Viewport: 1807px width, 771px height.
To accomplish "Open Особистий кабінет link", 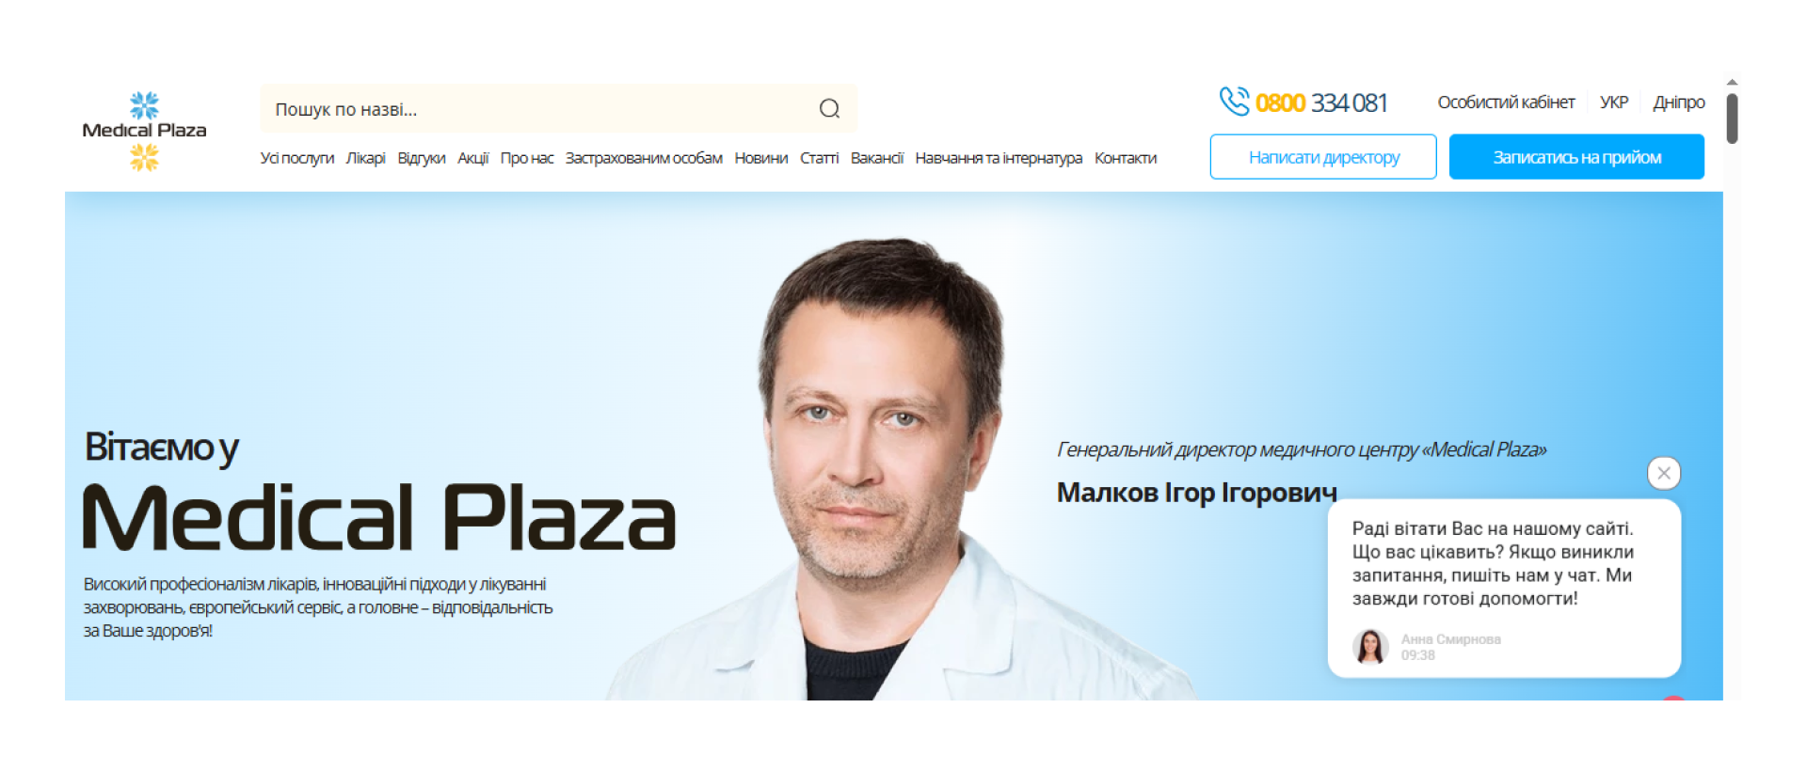I will coord(1506,102).
